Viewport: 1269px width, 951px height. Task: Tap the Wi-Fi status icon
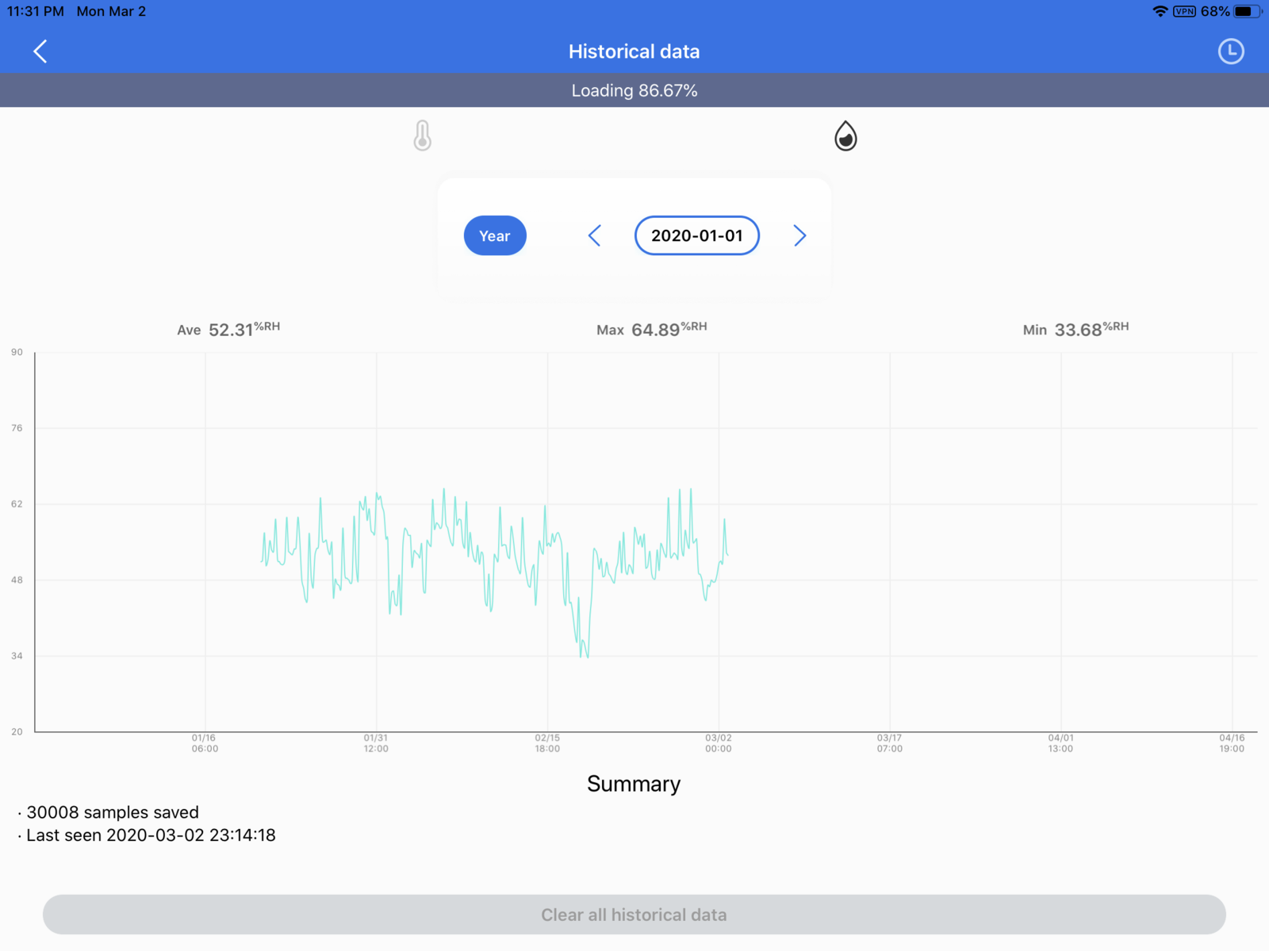click(1160, 11)
